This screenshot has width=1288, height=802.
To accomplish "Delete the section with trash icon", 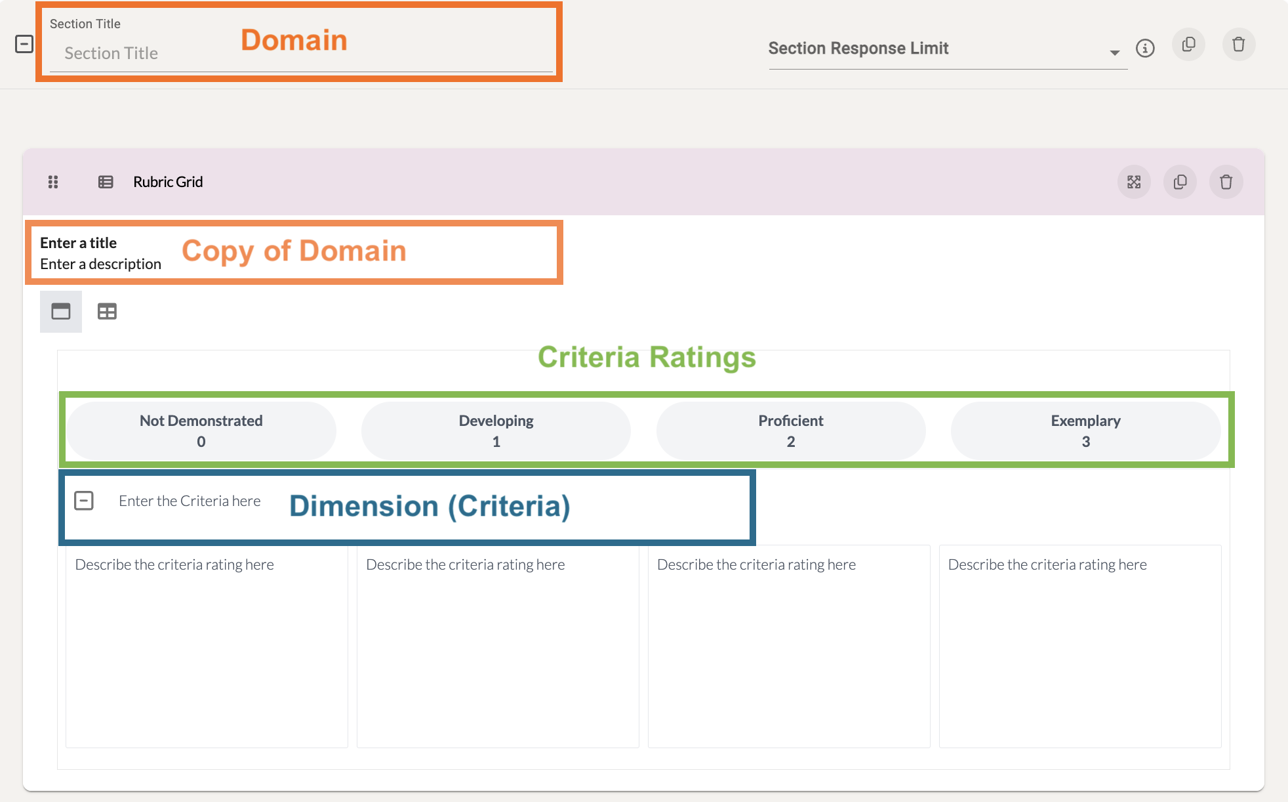I will pos(1238,45).
